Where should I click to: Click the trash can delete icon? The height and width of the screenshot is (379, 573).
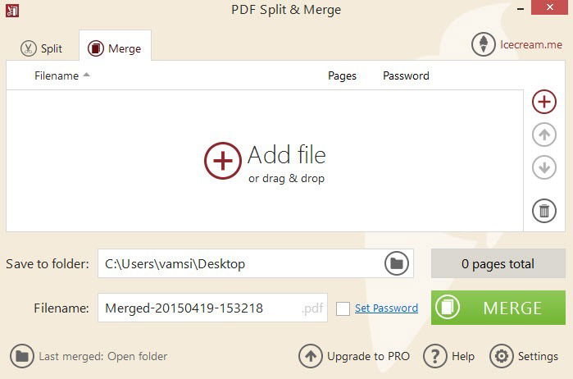[544, 211]
